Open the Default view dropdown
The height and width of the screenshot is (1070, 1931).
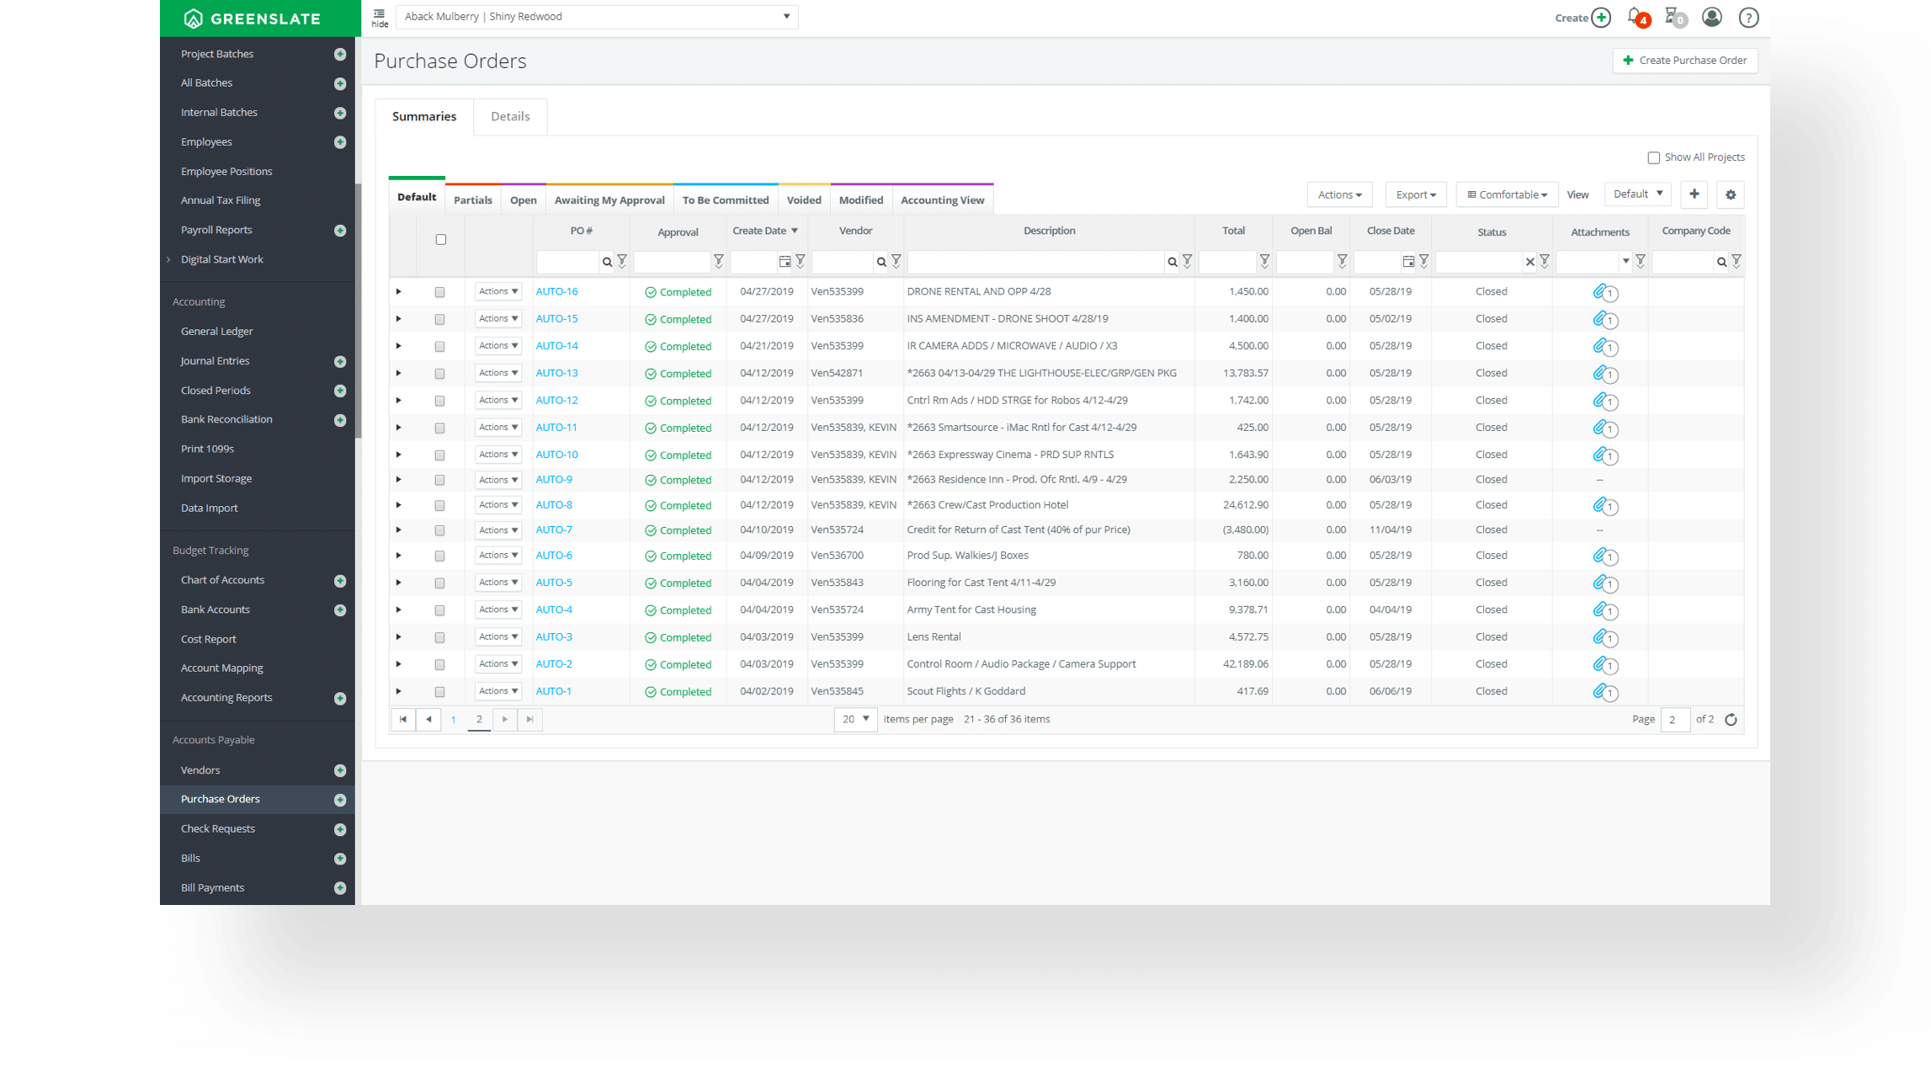(x=1637, y=194)
